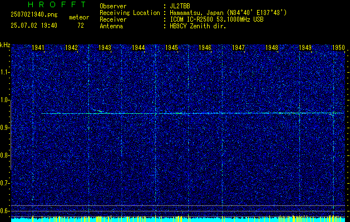Click the 1947 time marker
This screenshot has height=222, width=350.
[238, 47]
